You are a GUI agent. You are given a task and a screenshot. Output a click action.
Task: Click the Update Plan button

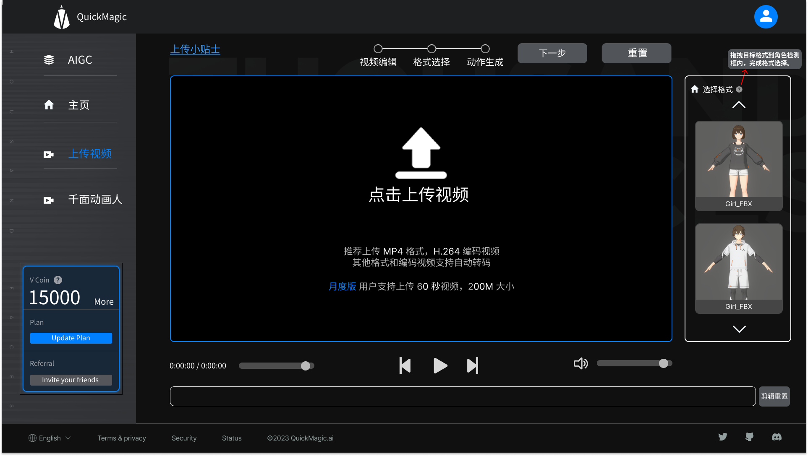71,338
